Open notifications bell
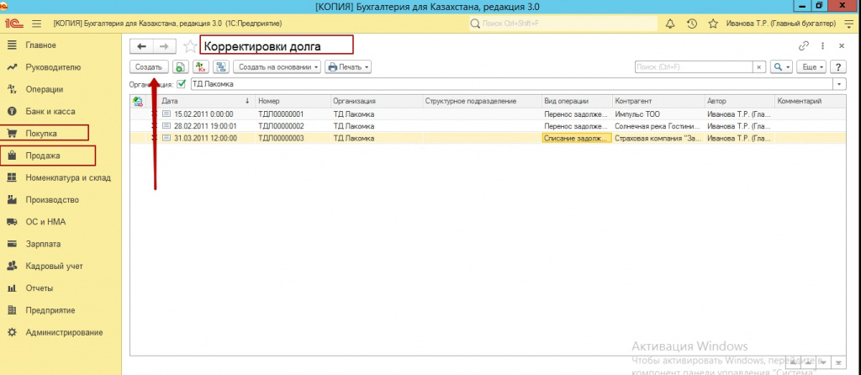The height and width of the screenshot is (375, 861). [670, 24]
